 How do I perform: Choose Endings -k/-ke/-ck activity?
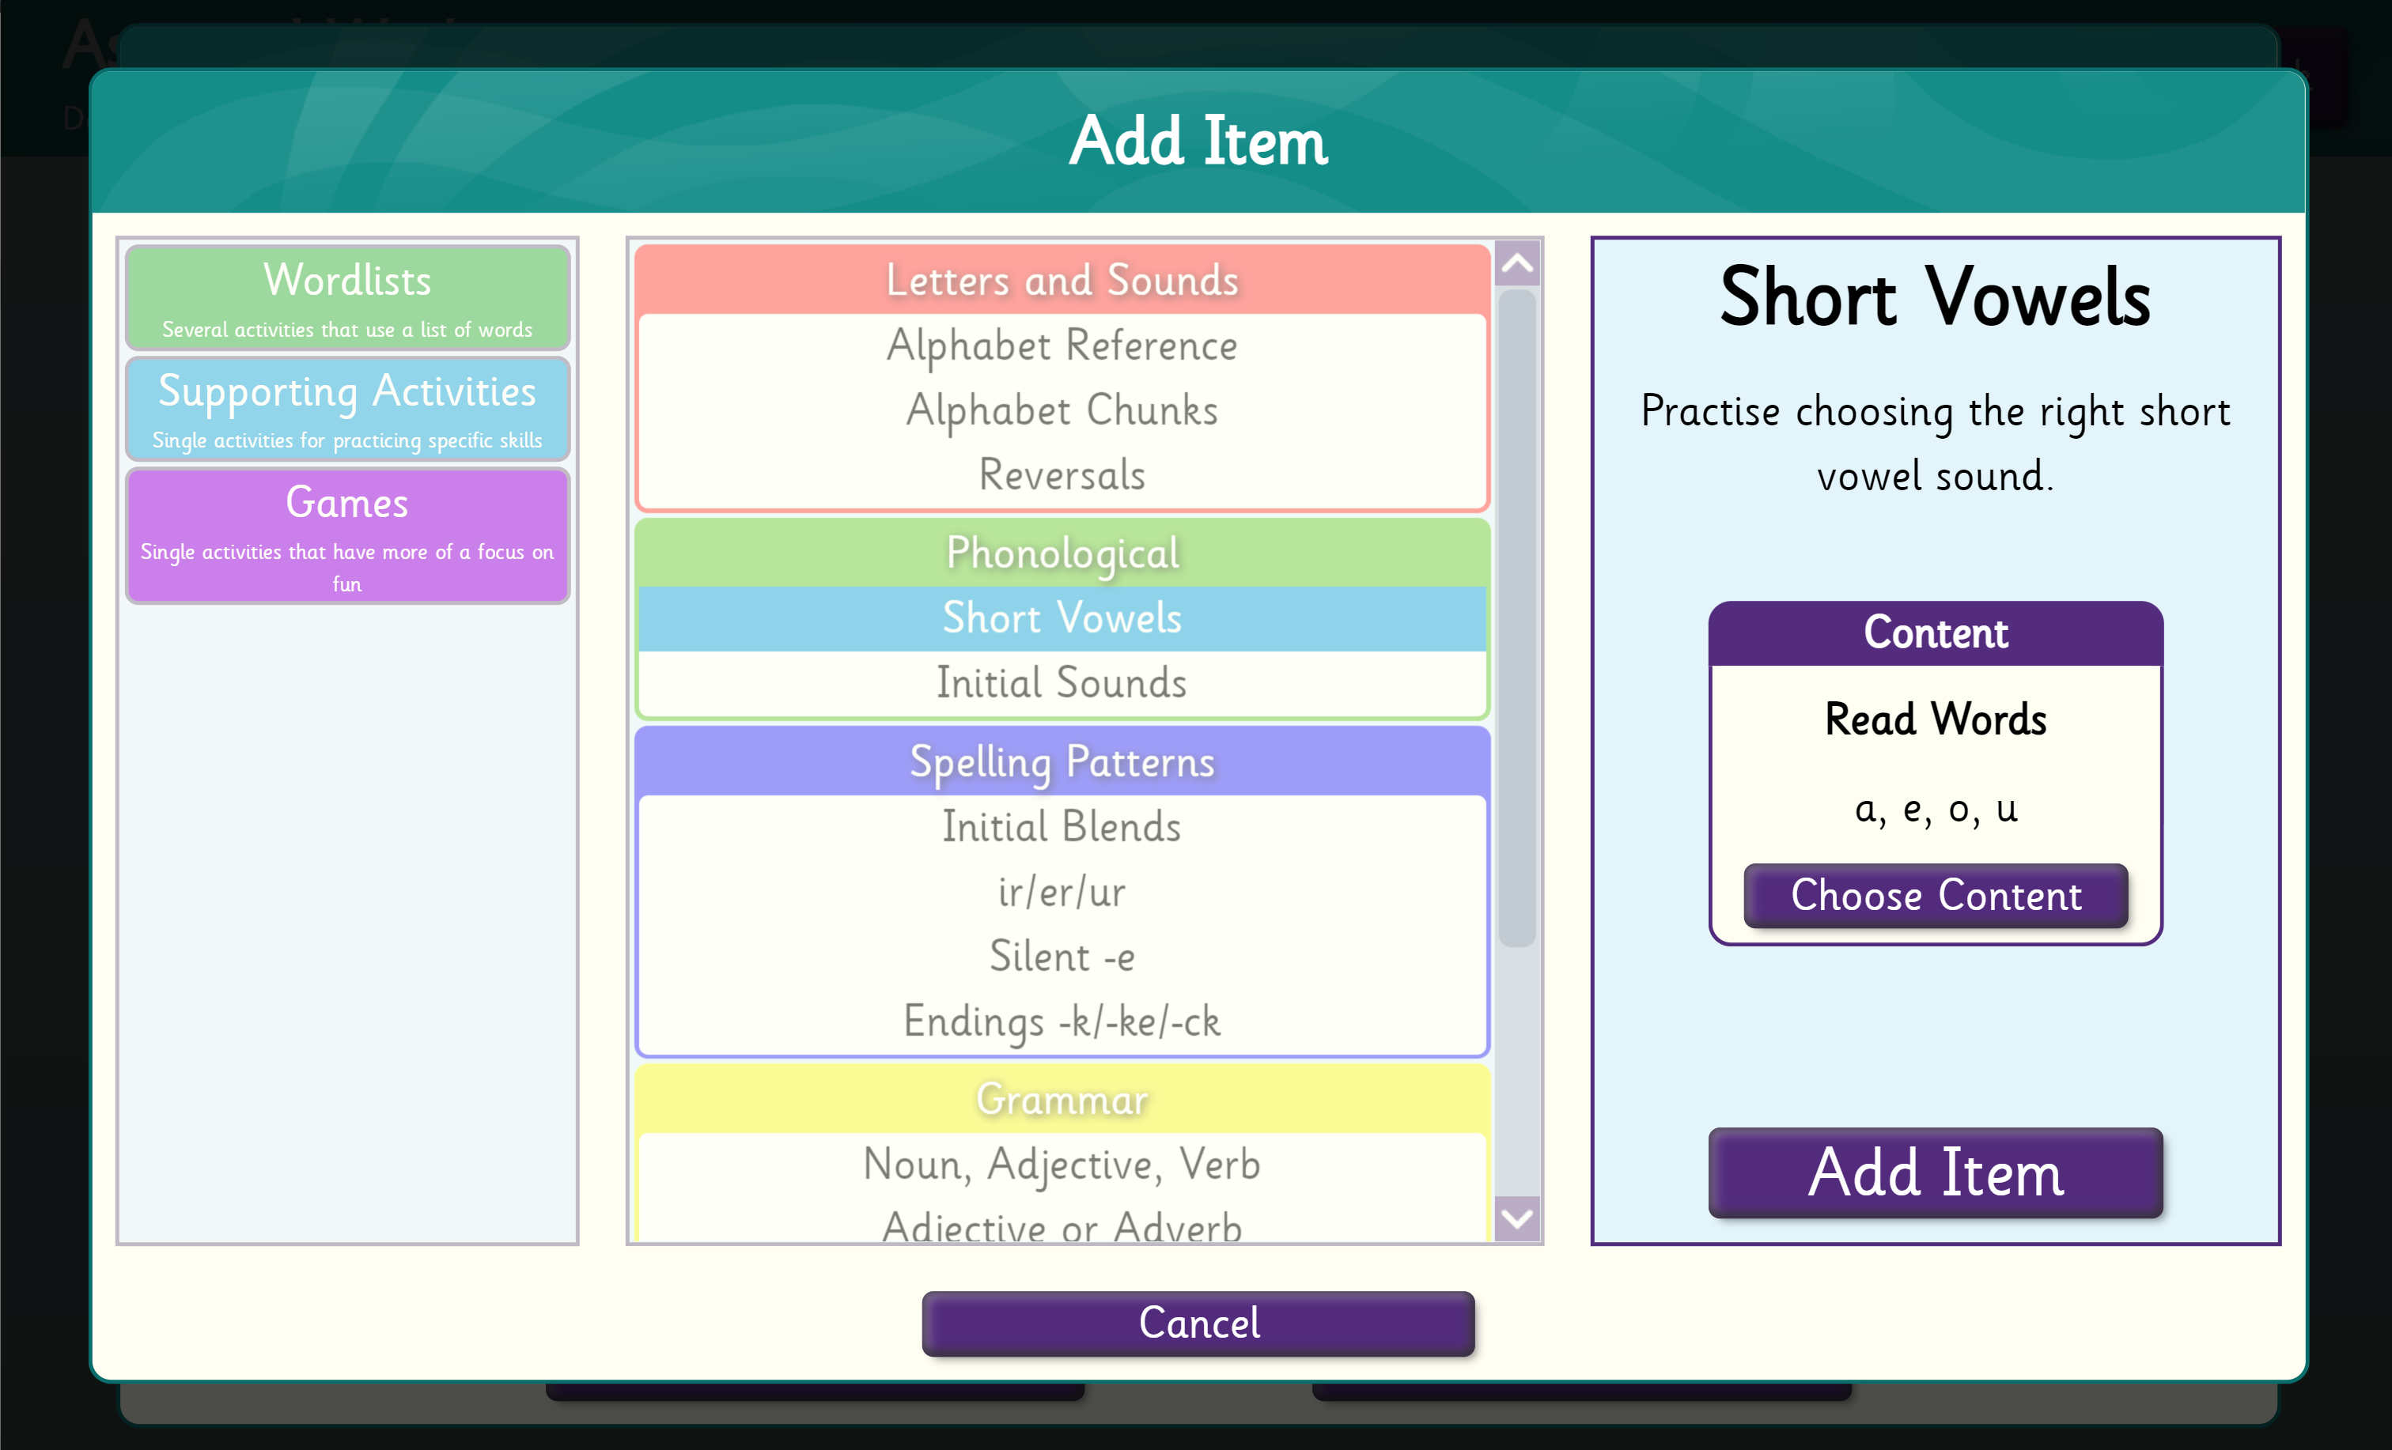[1062, 1022]
